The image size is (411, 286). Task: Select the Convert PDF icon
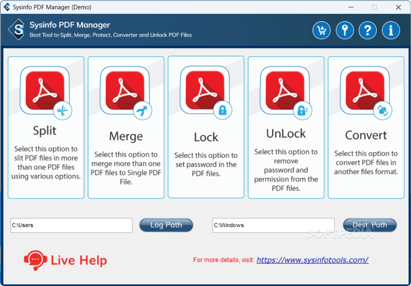(x=366, y=92)
